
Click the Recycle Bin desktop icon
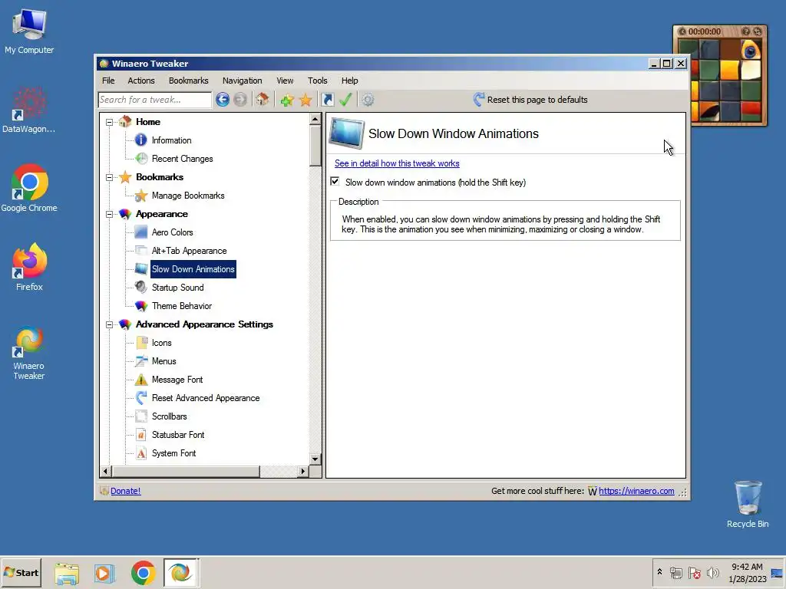click(x=748, y=505)
